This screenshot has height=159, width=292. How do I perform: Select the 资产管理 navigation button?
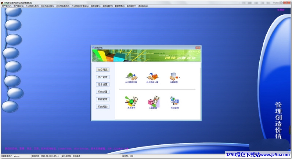click(x=102, y=77)
